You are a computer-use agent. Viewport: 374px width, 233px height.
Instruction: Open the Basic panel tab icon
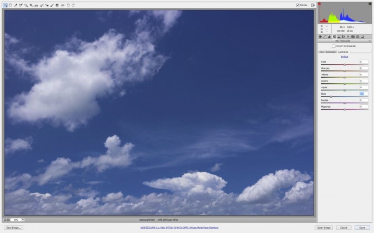320,37
